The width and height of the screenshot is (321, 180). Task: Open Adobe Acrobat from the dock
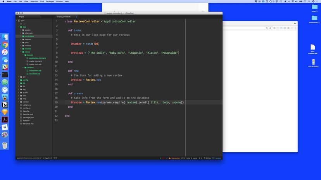point(5,120)
